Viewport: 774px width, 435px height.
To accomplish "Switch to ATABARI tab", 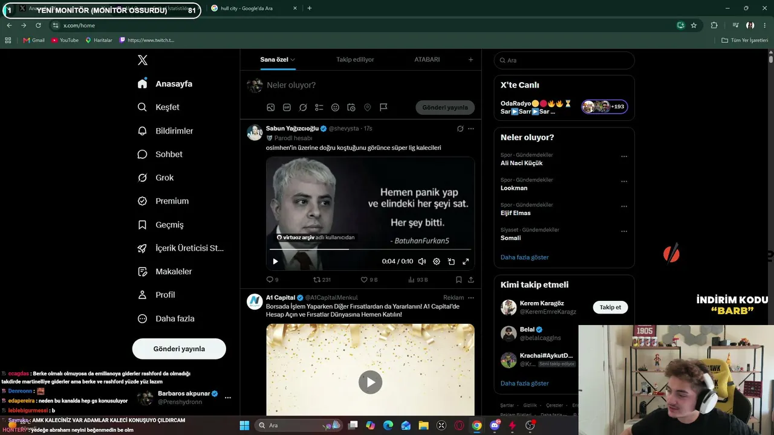I will coord(427,60).
